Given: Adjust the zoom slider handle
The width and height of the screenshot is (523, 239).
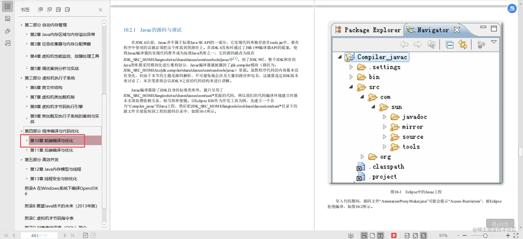Looking at the screenshot, I should coord(485,236).
